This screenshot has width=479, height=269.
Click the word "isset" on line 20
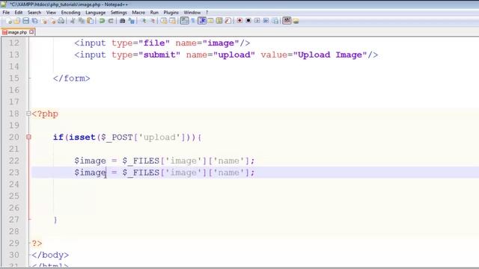tap(82, 137)
